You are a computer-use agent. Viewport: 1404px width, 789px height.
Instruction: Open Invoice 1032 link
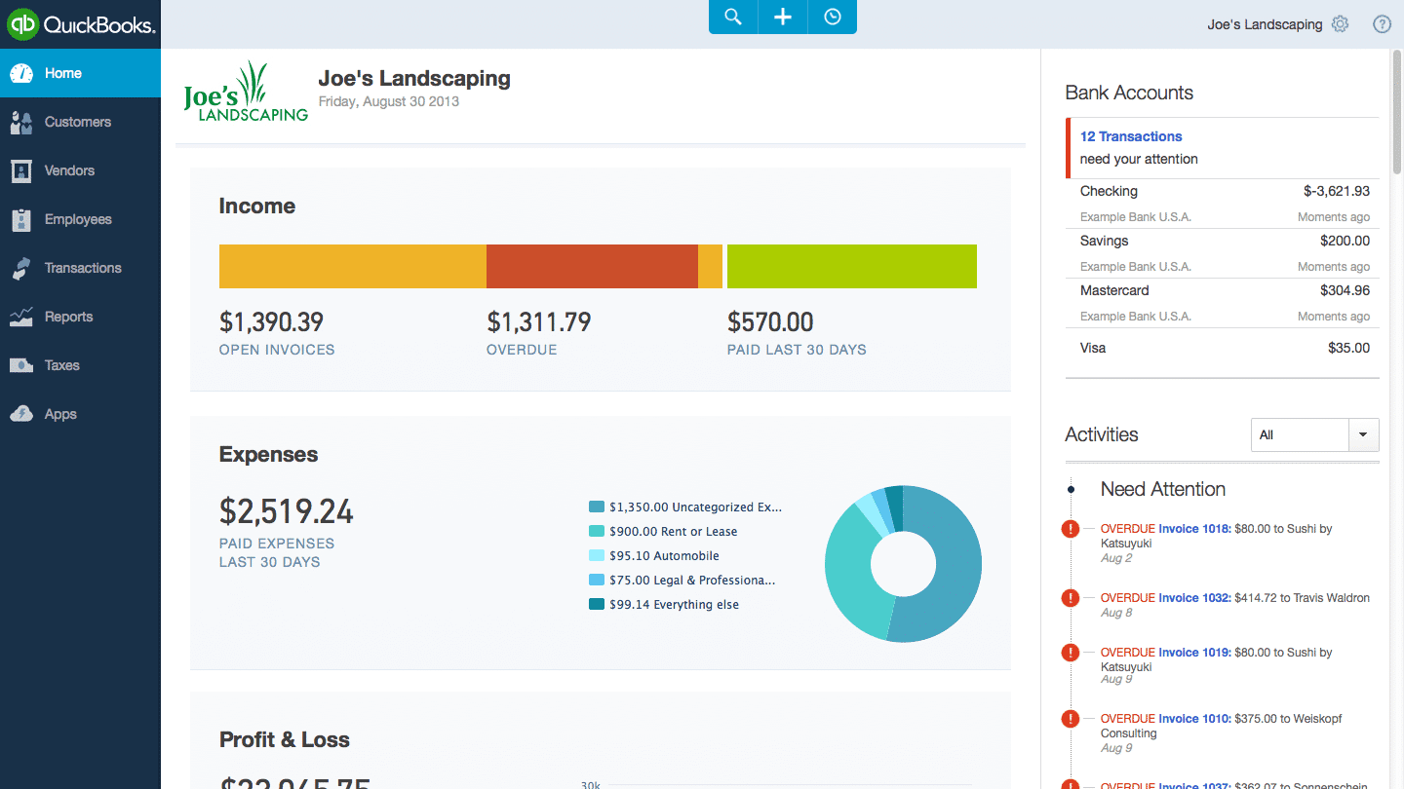pyautogui.click(x=1194, y=598)
